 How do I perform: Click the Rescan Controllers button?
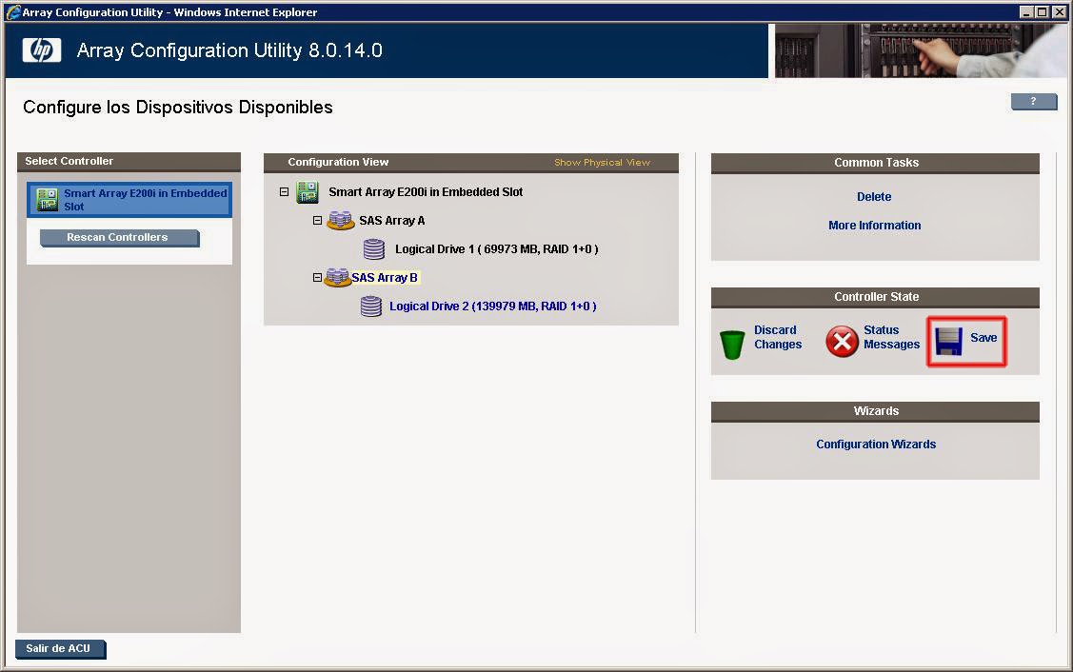pos(118,239)
